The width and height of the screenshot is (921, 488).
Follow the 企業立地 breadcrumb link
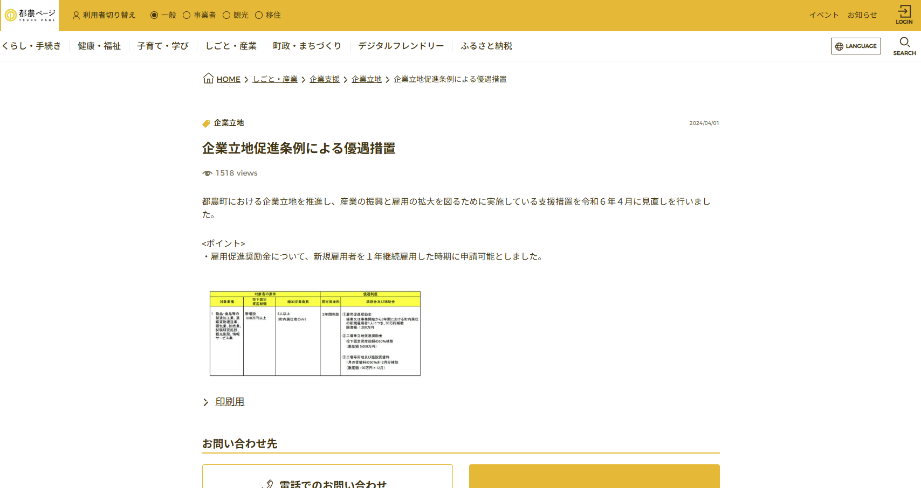(x=367, y=79)
